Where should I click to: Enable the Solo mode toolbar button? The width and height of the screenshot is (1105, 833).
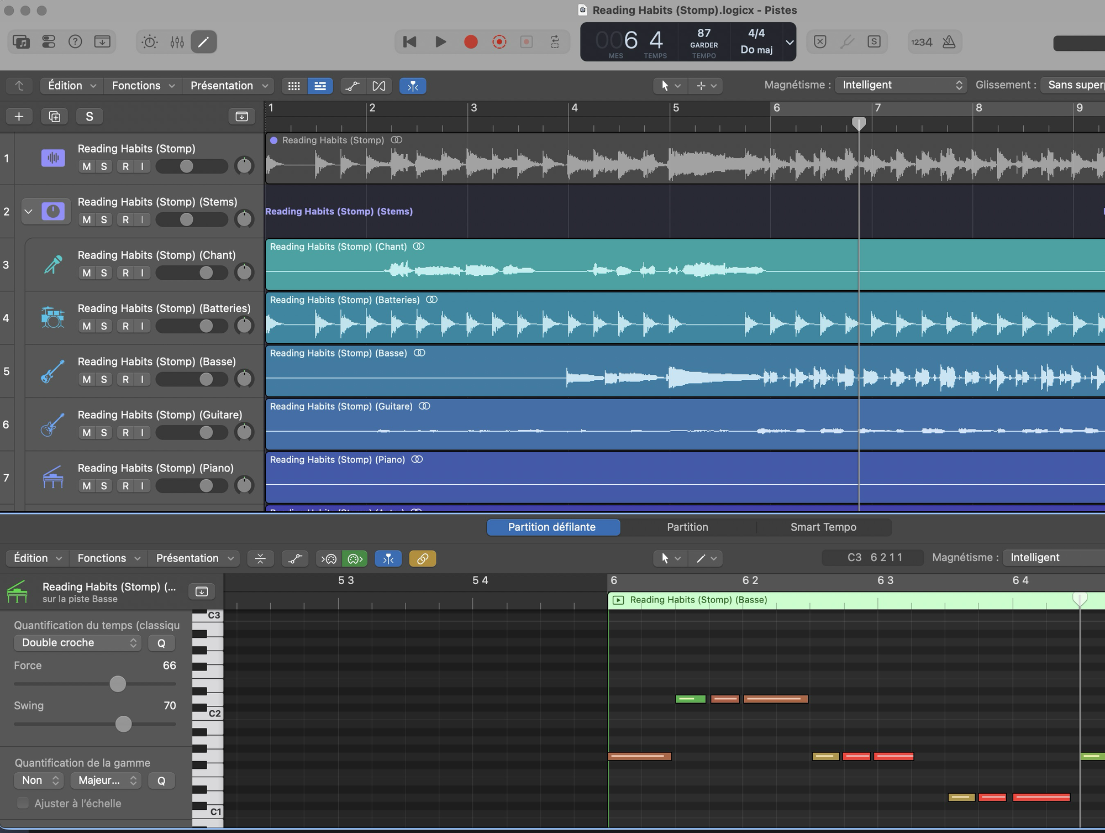click(874, 41)
